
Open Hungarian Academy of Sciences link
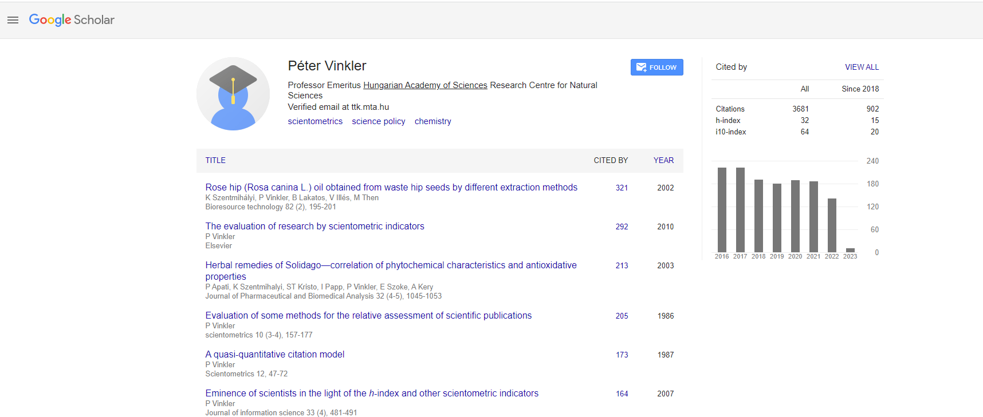[425, 85]
